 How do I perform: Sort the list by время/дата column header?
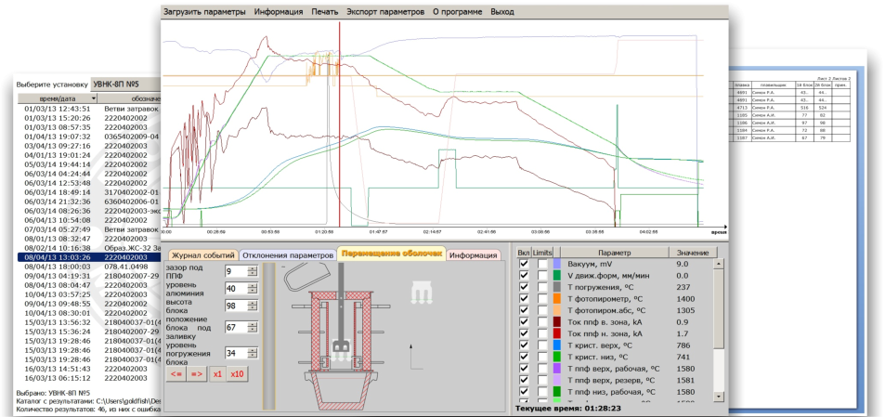pos(57,98)
